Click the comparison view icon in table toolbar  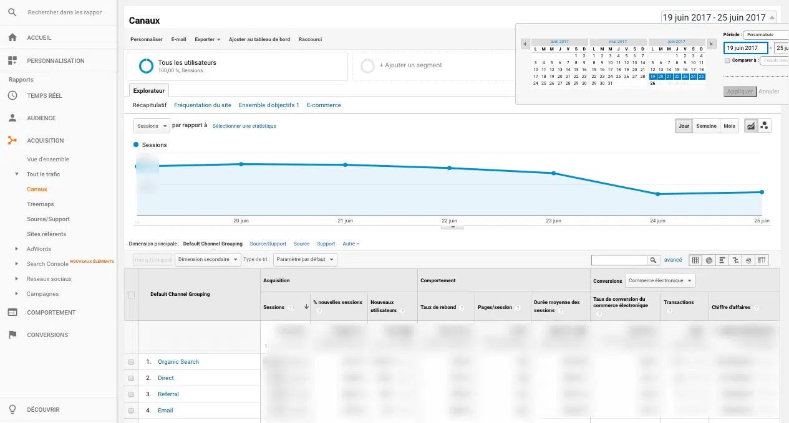coord(735,260)
